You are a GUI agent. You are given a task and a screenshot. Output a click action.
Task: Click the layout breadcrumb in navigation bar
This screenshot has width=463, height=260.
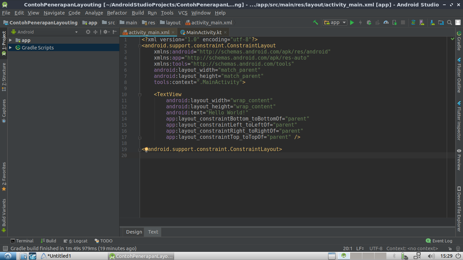click(x=170, y=23)
